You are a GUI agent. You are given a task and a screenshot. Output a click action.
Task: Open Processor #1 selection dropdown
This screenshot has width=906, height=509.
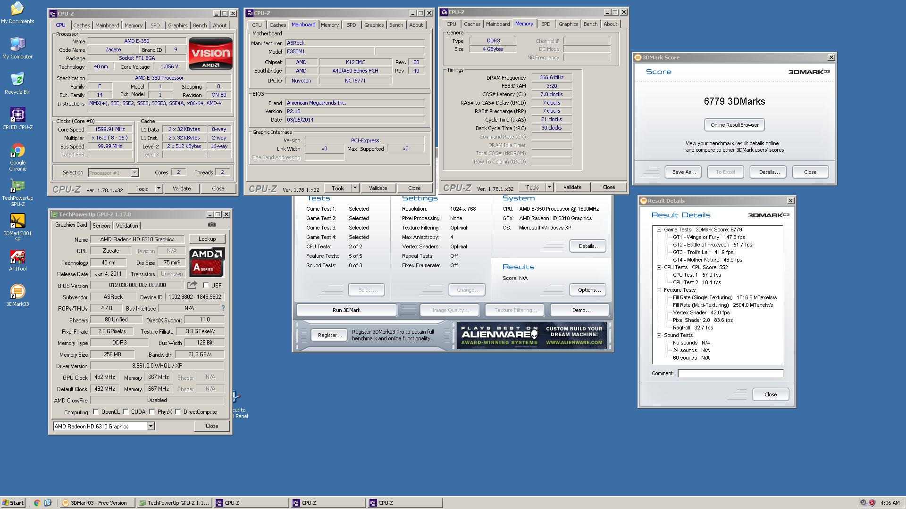[x=134, y=173]
